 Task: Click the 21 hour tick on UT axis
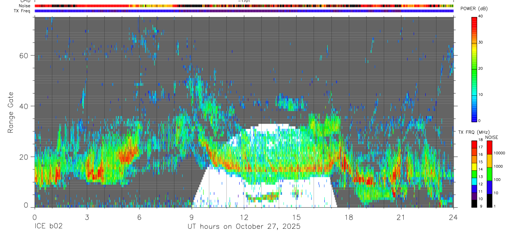point(401,217)
